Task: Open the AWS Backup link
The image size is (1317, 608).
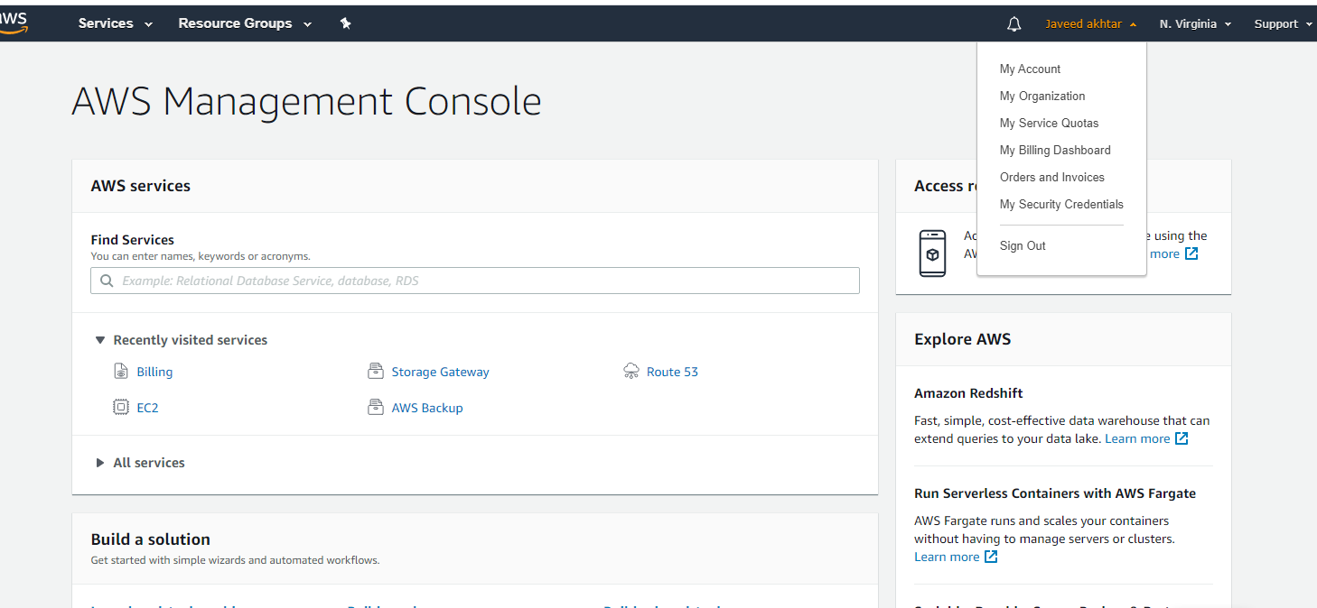Action: point(427,408)
